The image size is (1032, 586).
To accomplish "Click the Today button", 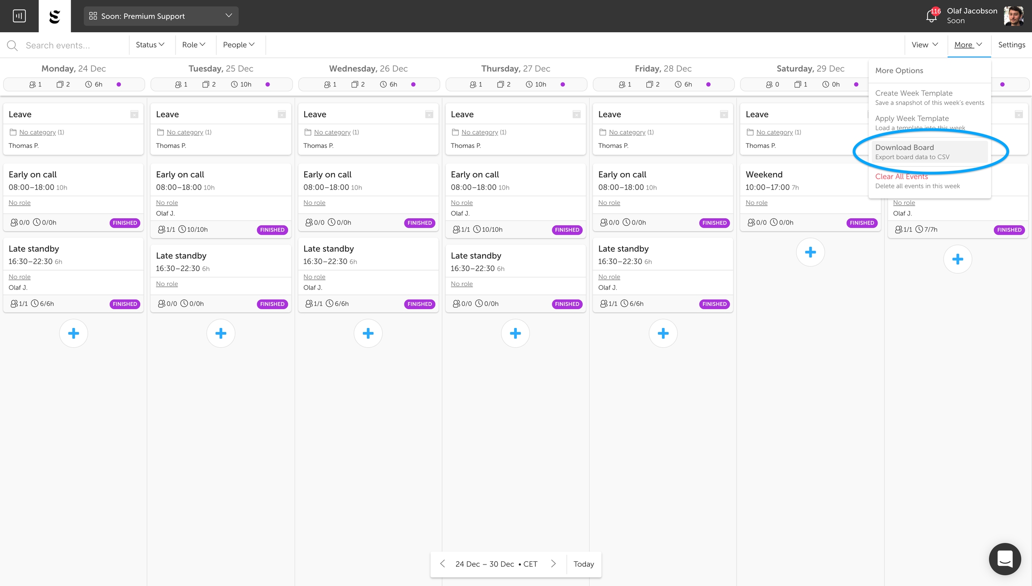I will [584, 564].
